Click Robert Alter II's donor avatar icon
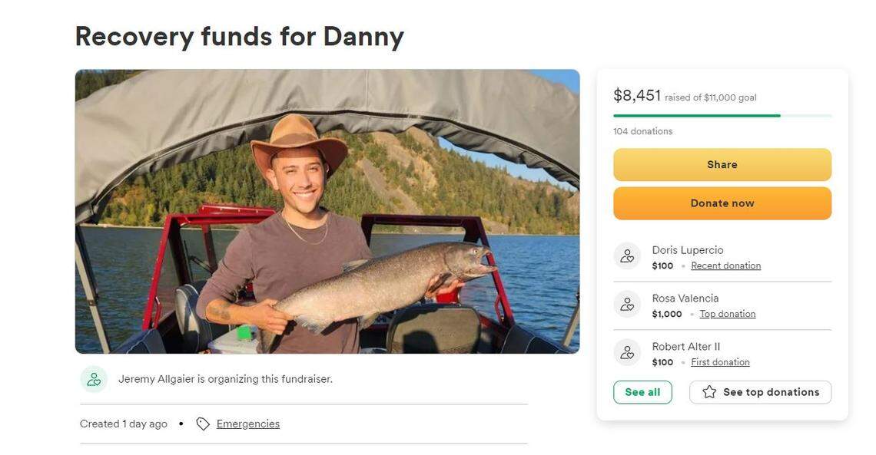The width and height of the screenshot is (876, 455). pyautogui.click(x=627, y=352)
